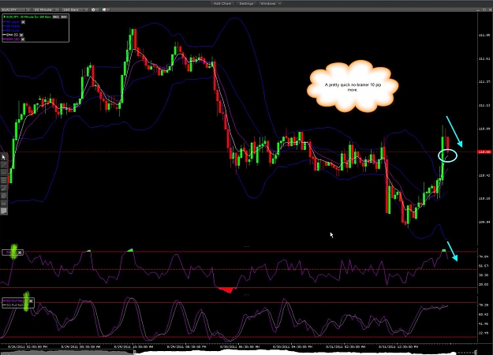Click the SELL button in chart legend
493x355 pixels.
[x=56, y=17]
